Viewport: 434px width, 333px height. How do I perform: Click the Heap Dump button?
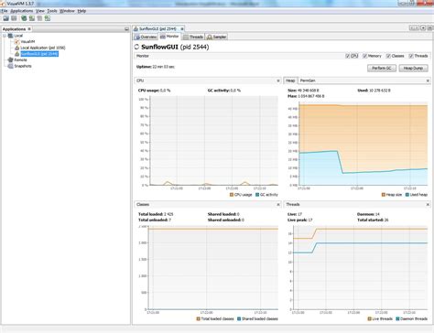[413, 68]
